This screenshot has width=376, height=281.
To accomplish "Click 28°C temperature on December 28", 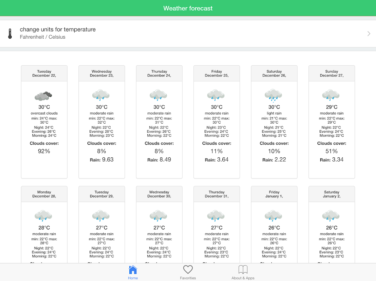I will [44, 228].
